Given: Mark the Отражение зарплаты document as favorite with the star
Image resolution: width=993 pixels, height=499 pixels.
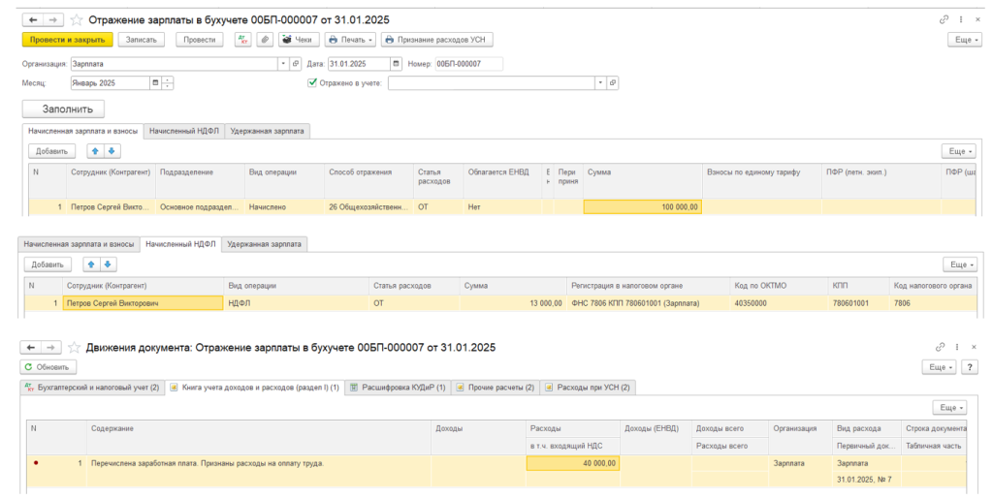Looking at the screenshot, I should pyautogui.click(x=77, y=20).
